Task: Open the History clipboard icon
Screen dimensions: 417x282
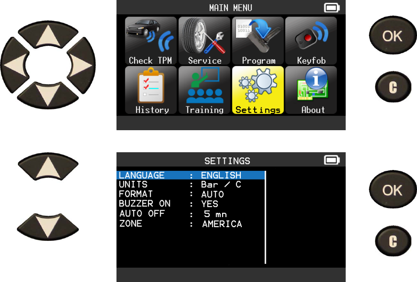Action: click(151, 90)
